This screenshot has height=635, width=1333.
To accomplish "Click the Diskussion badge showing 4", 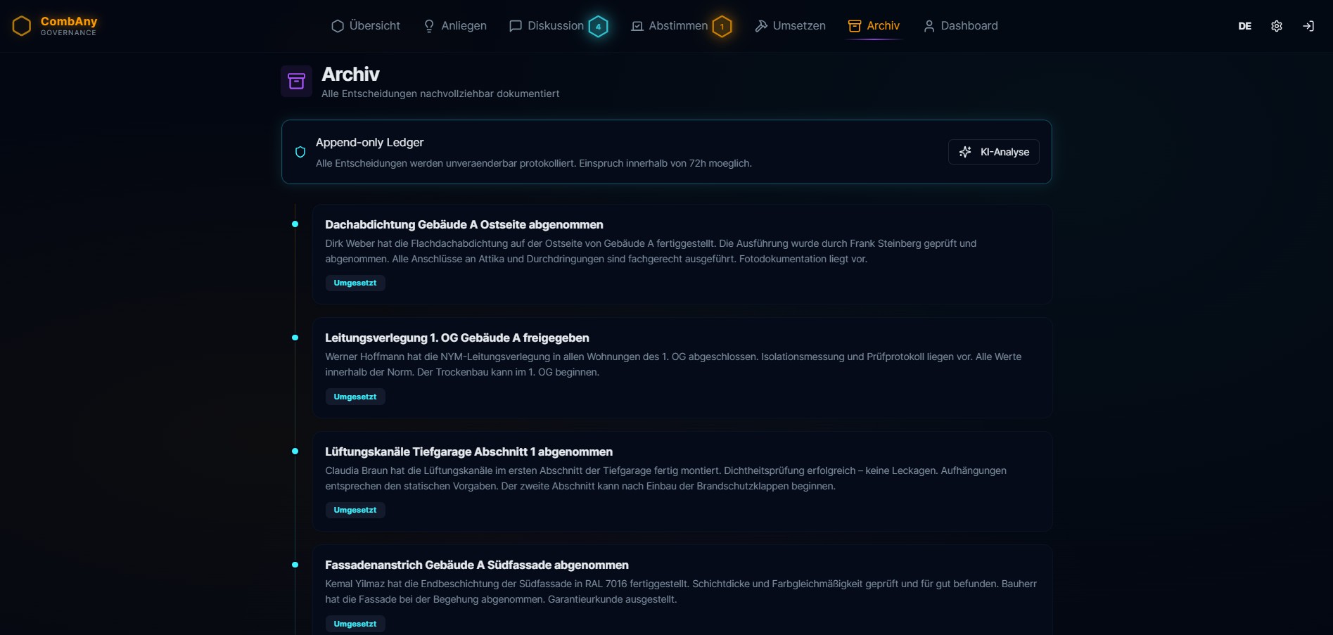I will coord(599,27).
